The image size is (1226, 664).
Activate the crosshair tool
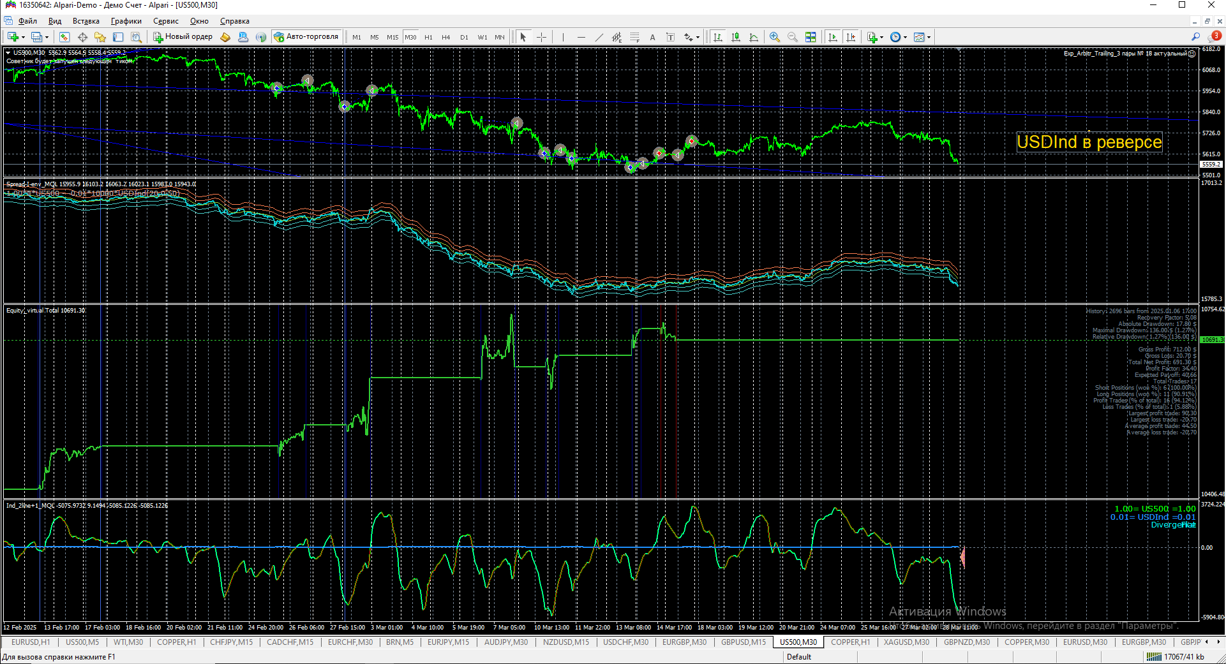click(x=541, y=37)
